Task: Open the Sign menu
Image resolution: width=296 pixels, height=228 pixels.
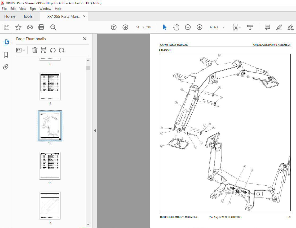Action: point(33,9)
